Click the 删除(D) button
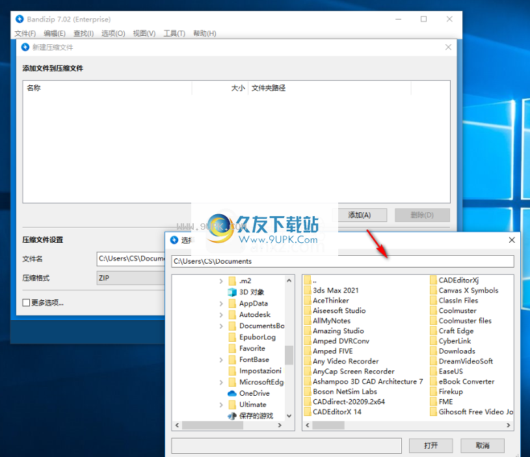530x457 pixels. point(422,215)
